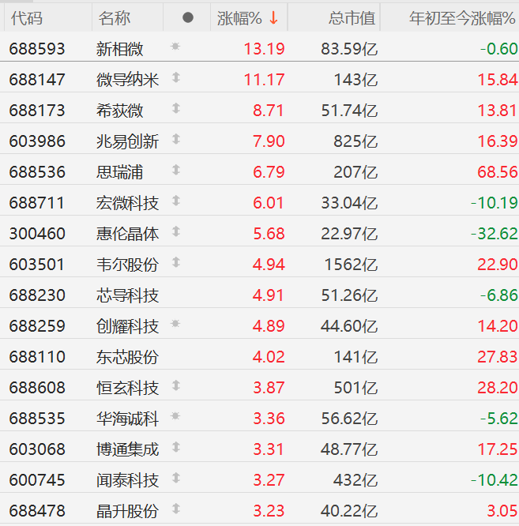Viewport: 519px width, 526px height.
Task: Select stock code 603501
Action: point(37,265)
